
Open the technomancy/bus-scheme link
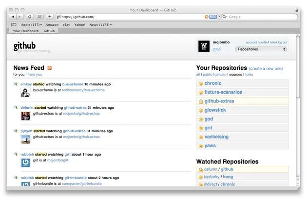point(83,90)
